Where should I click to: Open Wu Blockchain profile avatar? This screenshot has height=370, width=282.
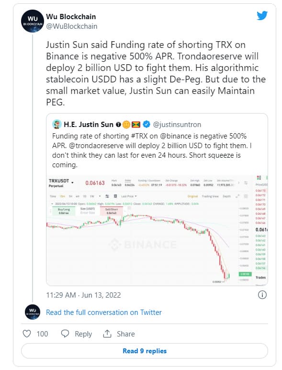[33, 21]
